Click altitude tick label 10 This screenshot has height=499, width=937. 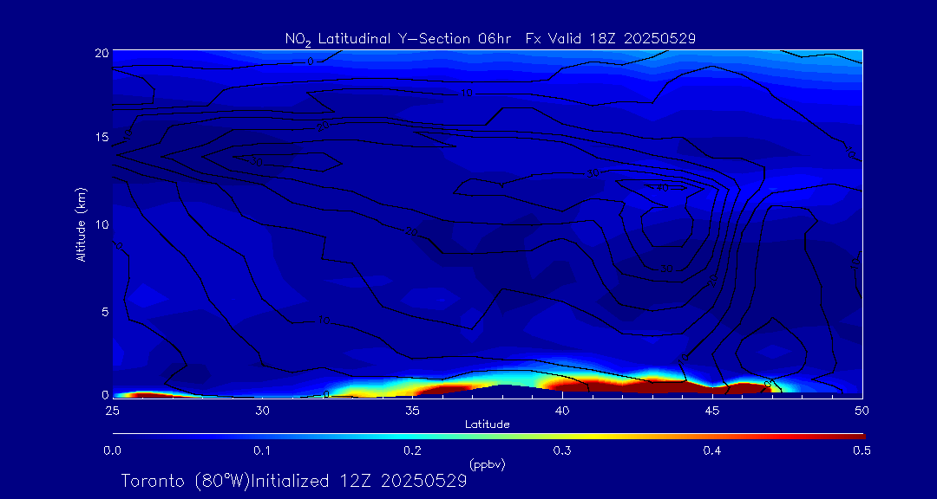pos(101,224)
